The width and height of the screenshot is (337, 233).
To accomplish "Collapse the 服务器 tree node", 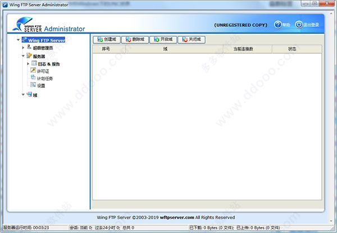I will click(x=23, y=56).
